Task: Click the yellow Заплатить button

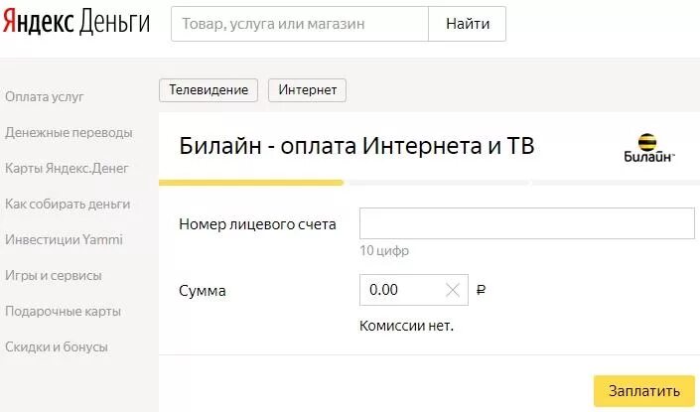Action: [644, 391]
